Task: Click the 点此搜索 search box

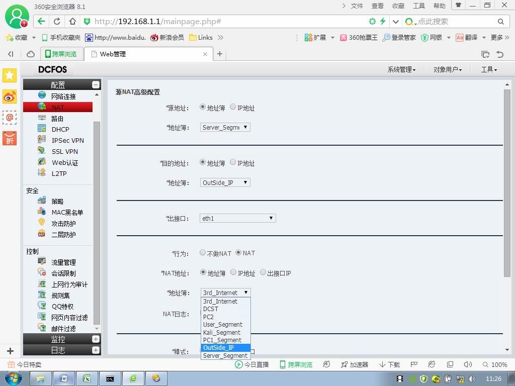Action: point(457,21)
